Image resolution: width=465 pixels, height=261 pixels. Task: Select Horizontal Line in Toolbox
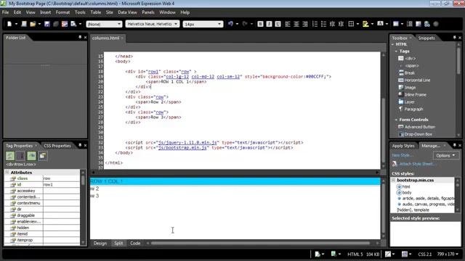tap(417, 80)
